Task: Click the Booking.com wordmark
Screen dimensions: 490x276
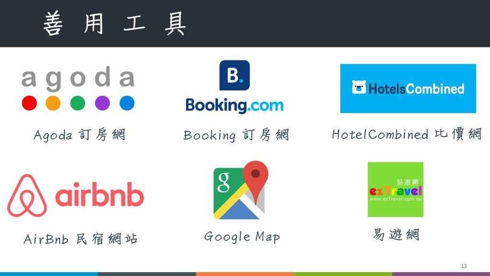Action: pos(234,105)
